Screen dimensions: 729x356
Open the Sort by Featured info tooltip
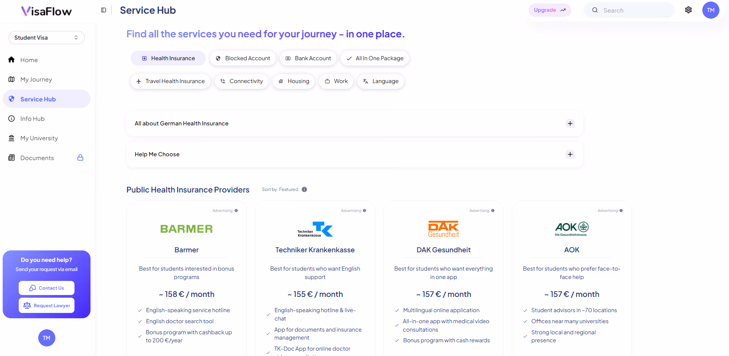[x=304, y=189]
